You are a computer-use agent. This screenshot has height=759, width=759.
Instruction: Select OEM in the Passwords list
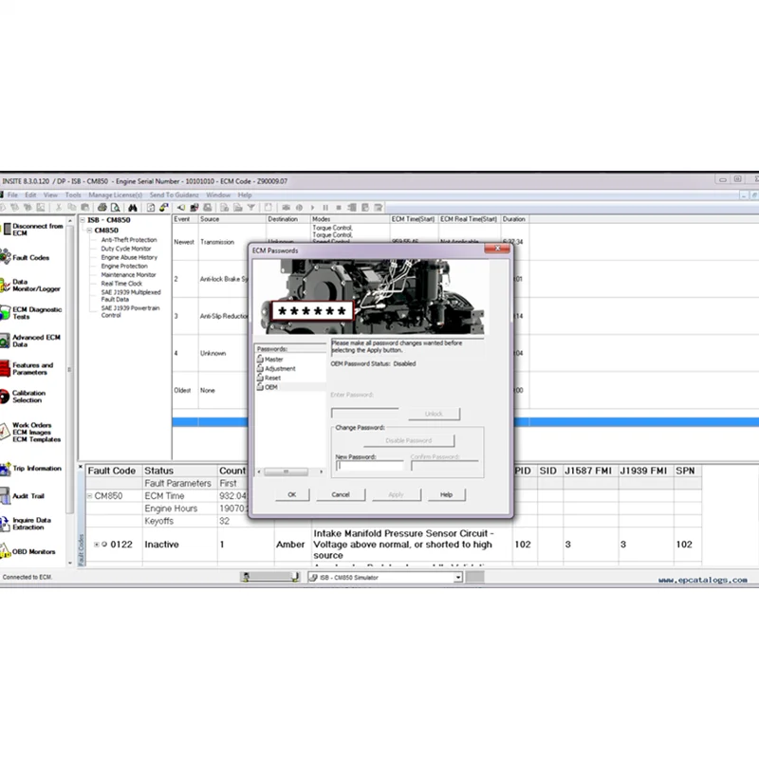pyautogui.click(x=268, y=387)
